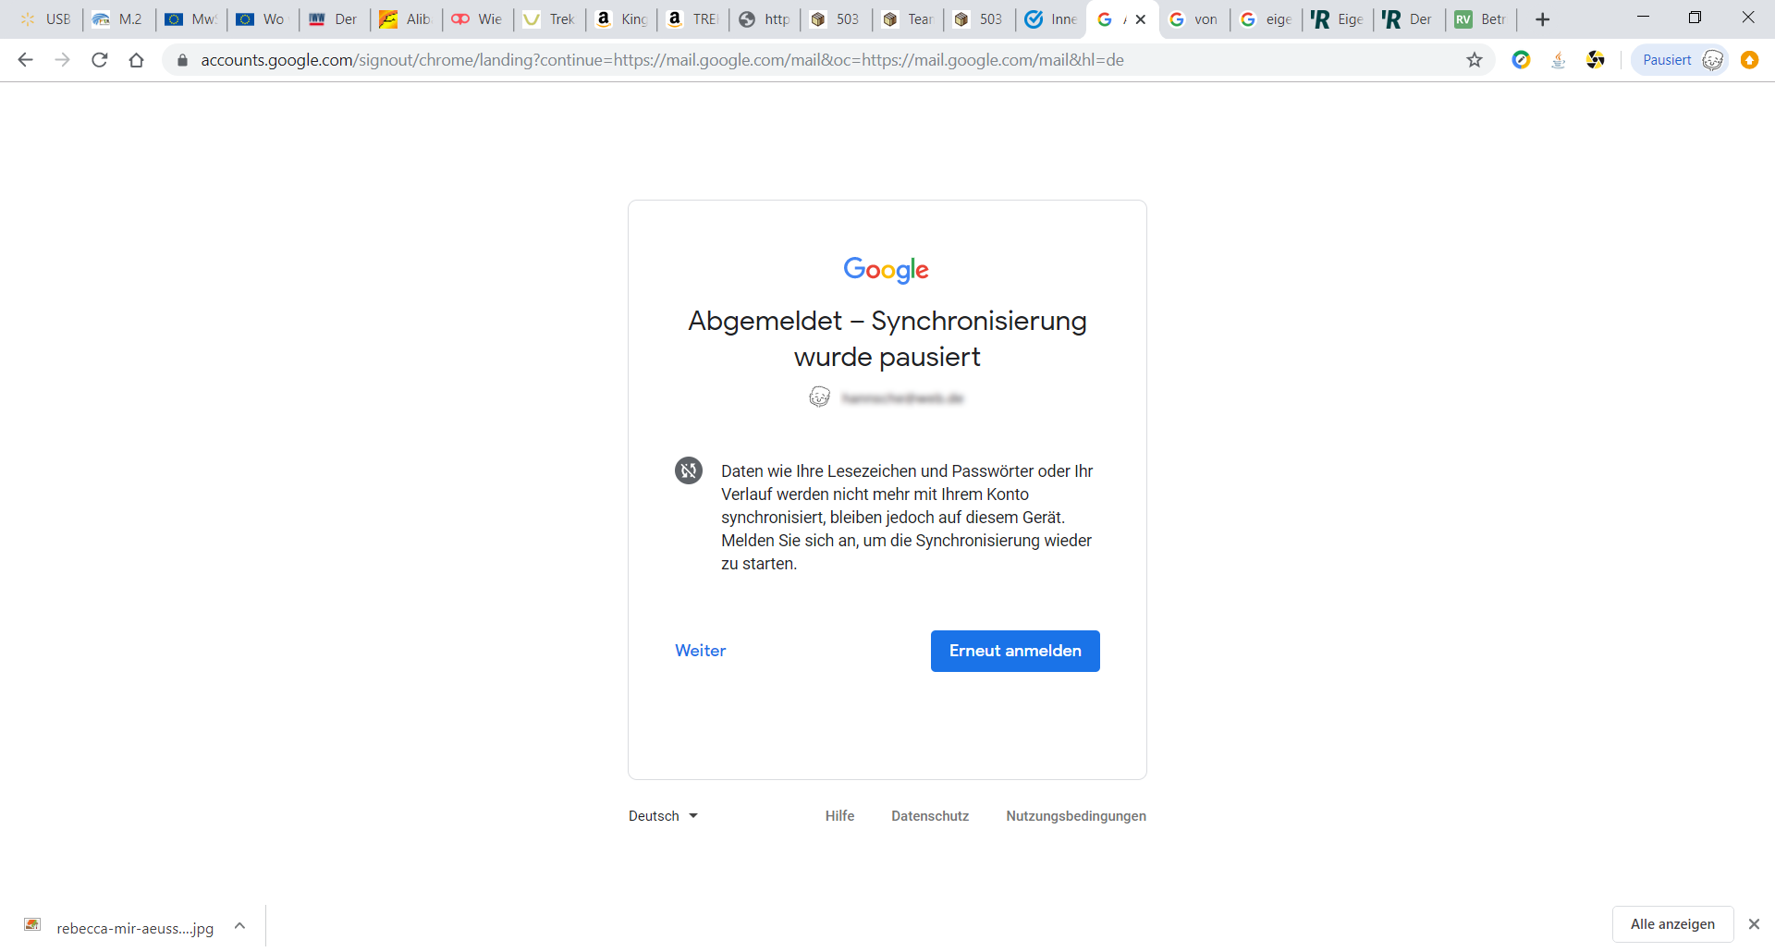
Task: Click the colorful pencil extension icon
Action: [1521, 60]
